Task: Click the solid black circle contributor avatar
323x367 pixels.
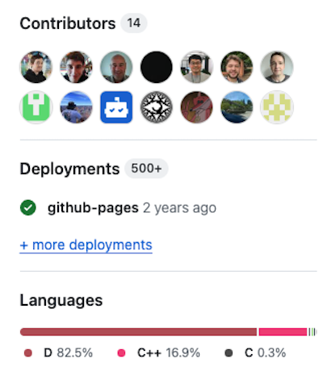Action: tap(157, 67)
